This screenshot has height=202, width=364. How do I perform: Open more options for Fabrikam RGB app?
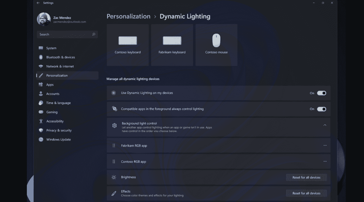click(325, 145)
